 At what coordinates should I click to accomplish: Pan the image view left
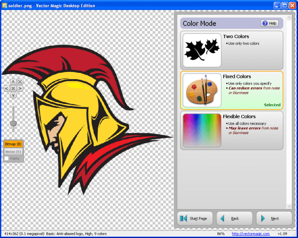(x=7, y=88)
